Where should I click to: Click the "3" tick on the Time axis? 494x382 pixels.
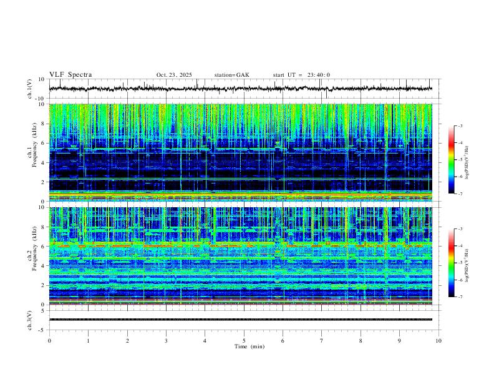point(166,341)
